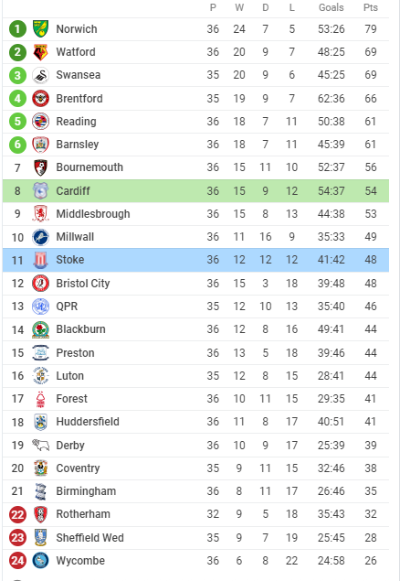The height and width of the screenshot is (581, 400).
Task: Open the Bristol City team page
Action: [83, 284]
